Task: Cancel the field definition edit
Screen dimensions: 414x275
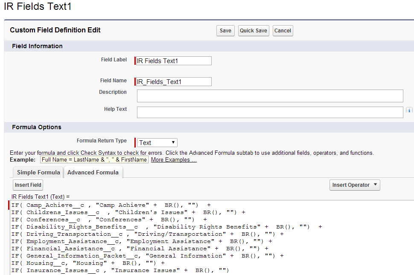Action: coord(283,30)
